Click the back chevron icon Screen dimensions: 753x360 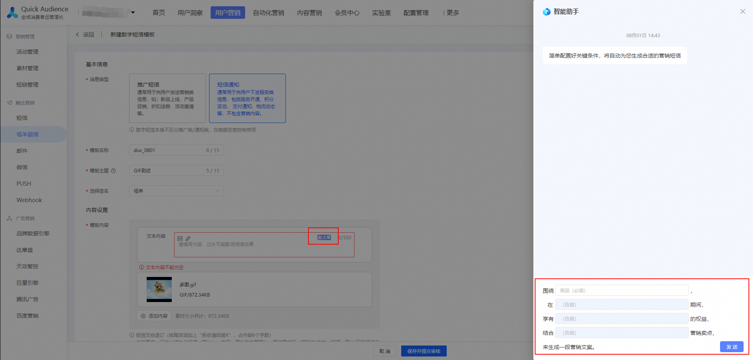point(77,34)
